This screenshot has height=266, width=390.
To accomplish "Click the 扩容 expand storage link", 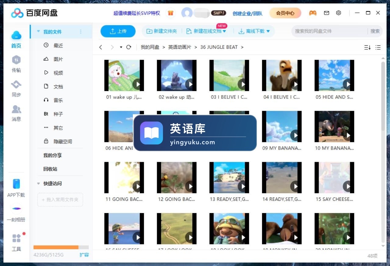I will (x=84, y=255).
